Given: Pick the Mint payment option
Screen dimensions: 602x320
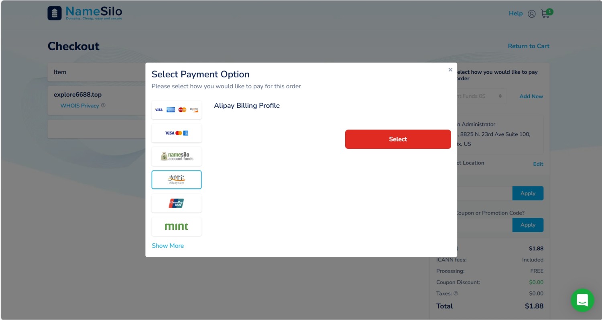Looking at the screenshot, I should [177, 227].
